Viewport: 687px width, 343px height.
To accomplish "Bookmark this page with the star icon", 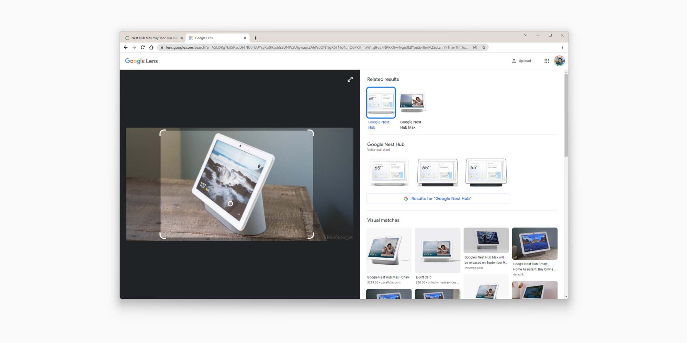I will click(x=484, y=47).
